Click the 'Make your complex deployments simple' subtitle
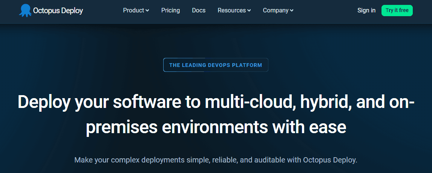 click(x=216, y=160)
